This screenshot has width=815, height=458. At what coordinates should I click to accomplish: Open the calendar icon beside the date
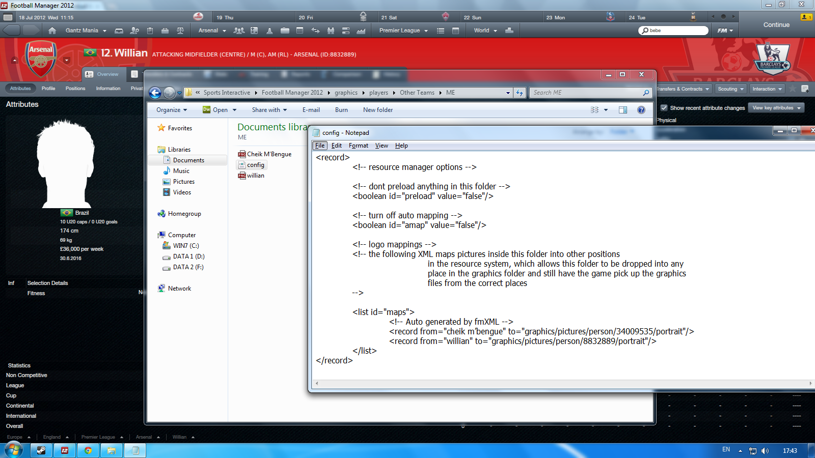coord(8,17)
